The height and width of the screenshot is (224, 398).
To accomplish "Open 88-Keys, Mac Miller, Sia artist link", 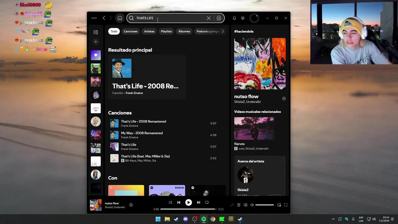I will (141, 161).
